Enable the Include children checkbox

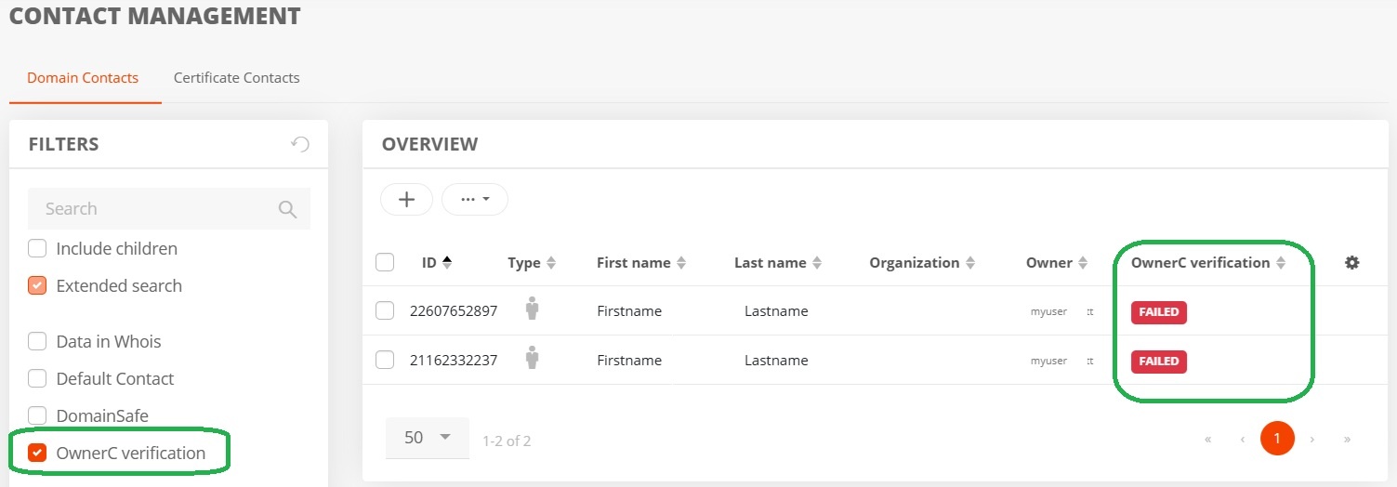[37, 248]
